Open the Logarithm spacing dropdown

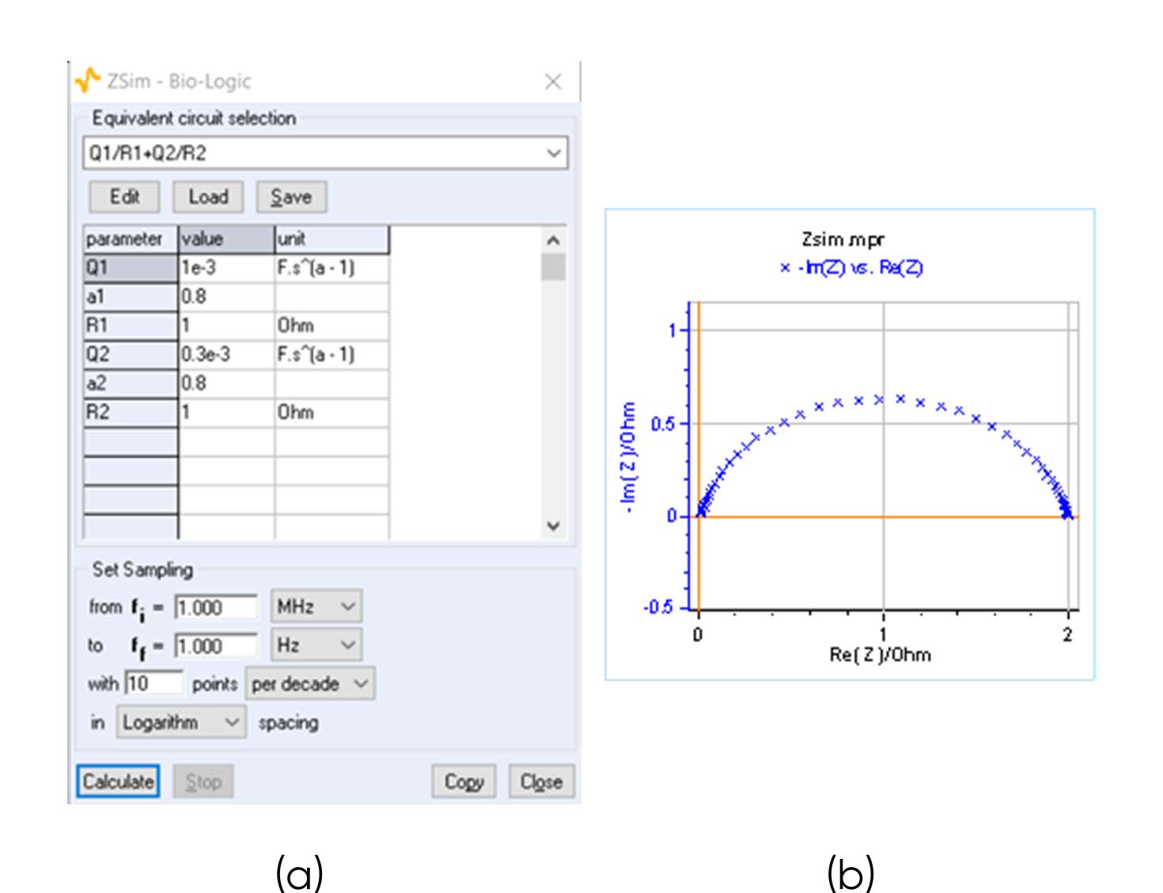(x=180, y=722)
